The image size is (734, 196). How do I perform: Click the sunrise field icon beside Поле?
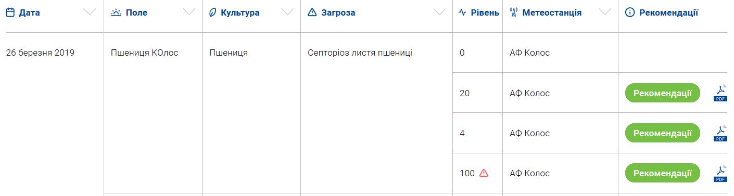pos(116,12)
